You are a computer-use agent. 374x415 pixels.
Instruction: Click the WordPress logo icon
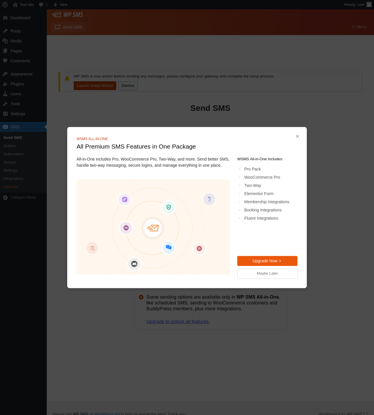point(5,5)
